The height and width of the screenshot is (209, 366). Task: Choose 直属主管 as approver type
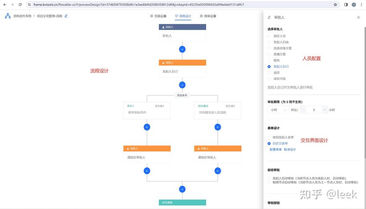click(x=269, y=54)
